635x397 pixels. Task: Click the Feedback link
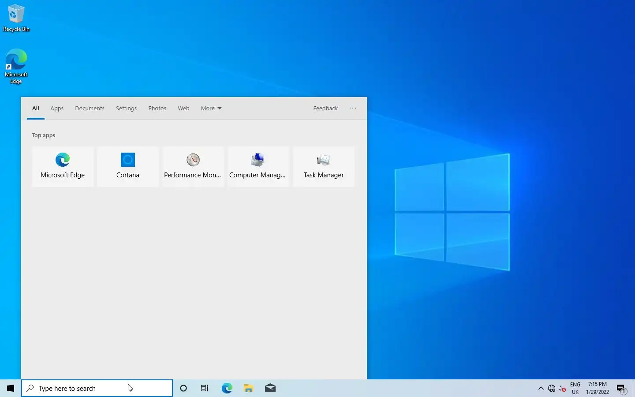pyautogui.click(x=325, y=109)
